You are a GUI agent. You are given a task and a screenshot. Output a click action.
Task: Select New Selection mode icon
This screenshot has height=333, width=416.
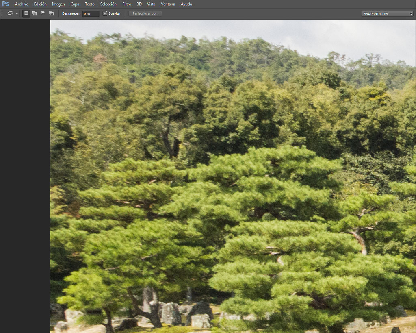click(26, 13)
